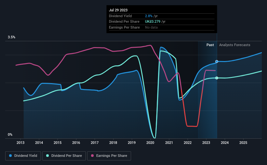Click the 2016 x-axis label

pos(76,143)
